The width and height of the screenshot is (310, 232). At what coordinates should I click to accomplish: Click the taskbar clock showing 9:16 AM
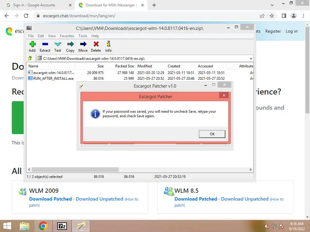point(297,224)
